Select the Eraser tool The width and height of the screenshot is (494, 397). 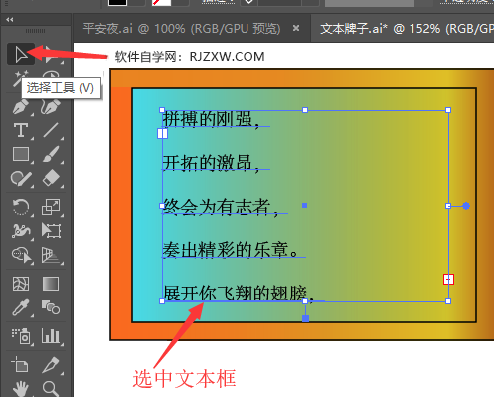point(51,179)
